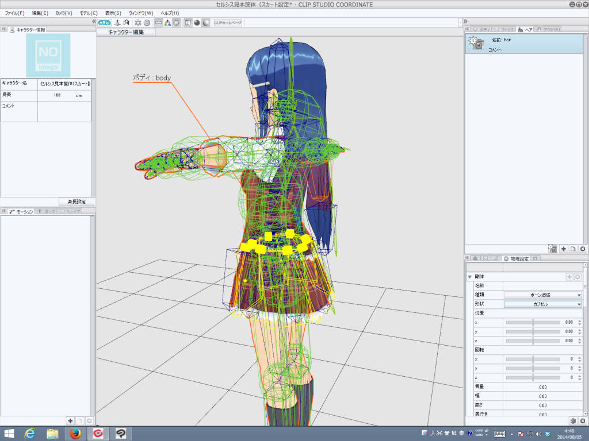Open Firefox from the taskbar
Viewport: 589px width, 441px height.
75,433
